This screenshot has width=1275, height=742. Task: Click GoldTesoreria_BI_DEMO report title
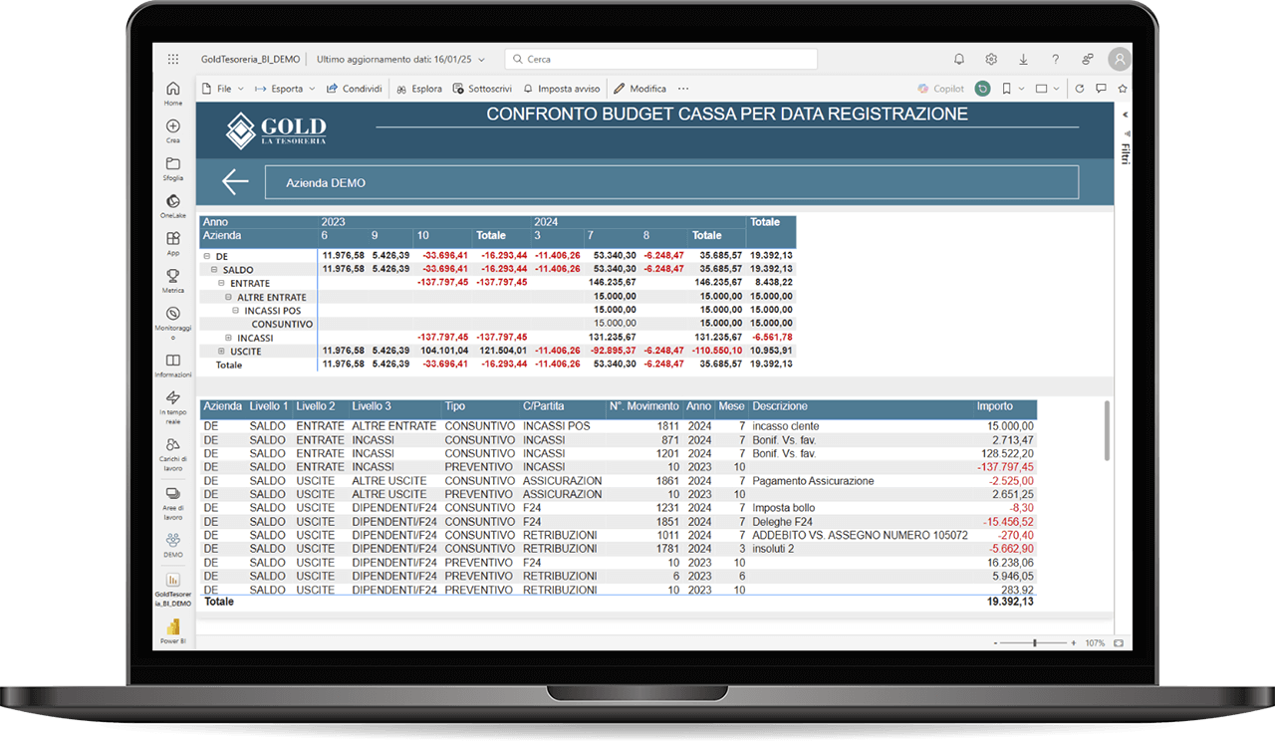pos(250,59)
